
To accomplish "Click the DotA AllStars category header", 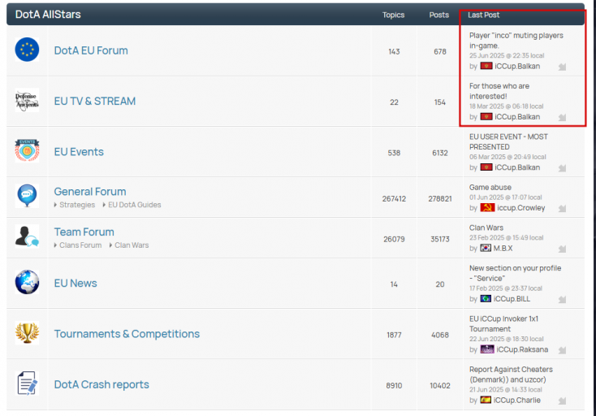I will [48, 15].
